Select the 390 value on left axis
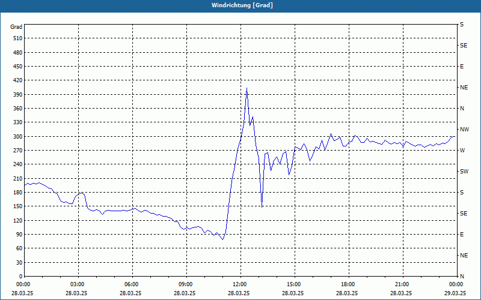 pos(18,95)
